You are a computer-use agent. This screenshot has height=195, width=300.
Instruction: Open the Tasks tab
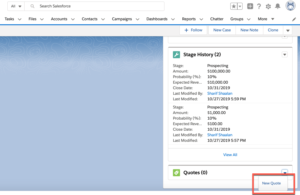tap(9, 19)
